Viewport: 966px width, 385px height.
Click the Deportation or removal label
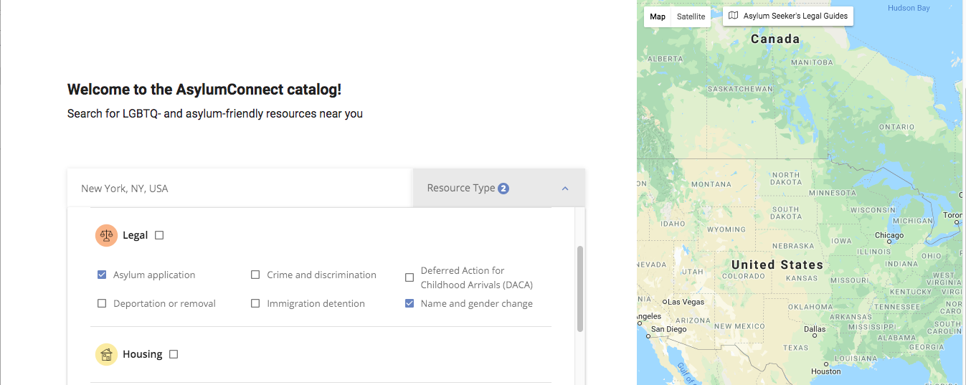(165, 303)
